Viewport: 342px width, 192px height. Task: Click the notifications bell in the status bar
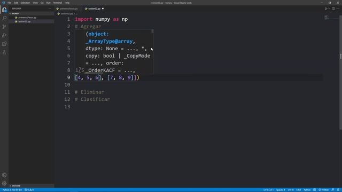coord(338,190)
